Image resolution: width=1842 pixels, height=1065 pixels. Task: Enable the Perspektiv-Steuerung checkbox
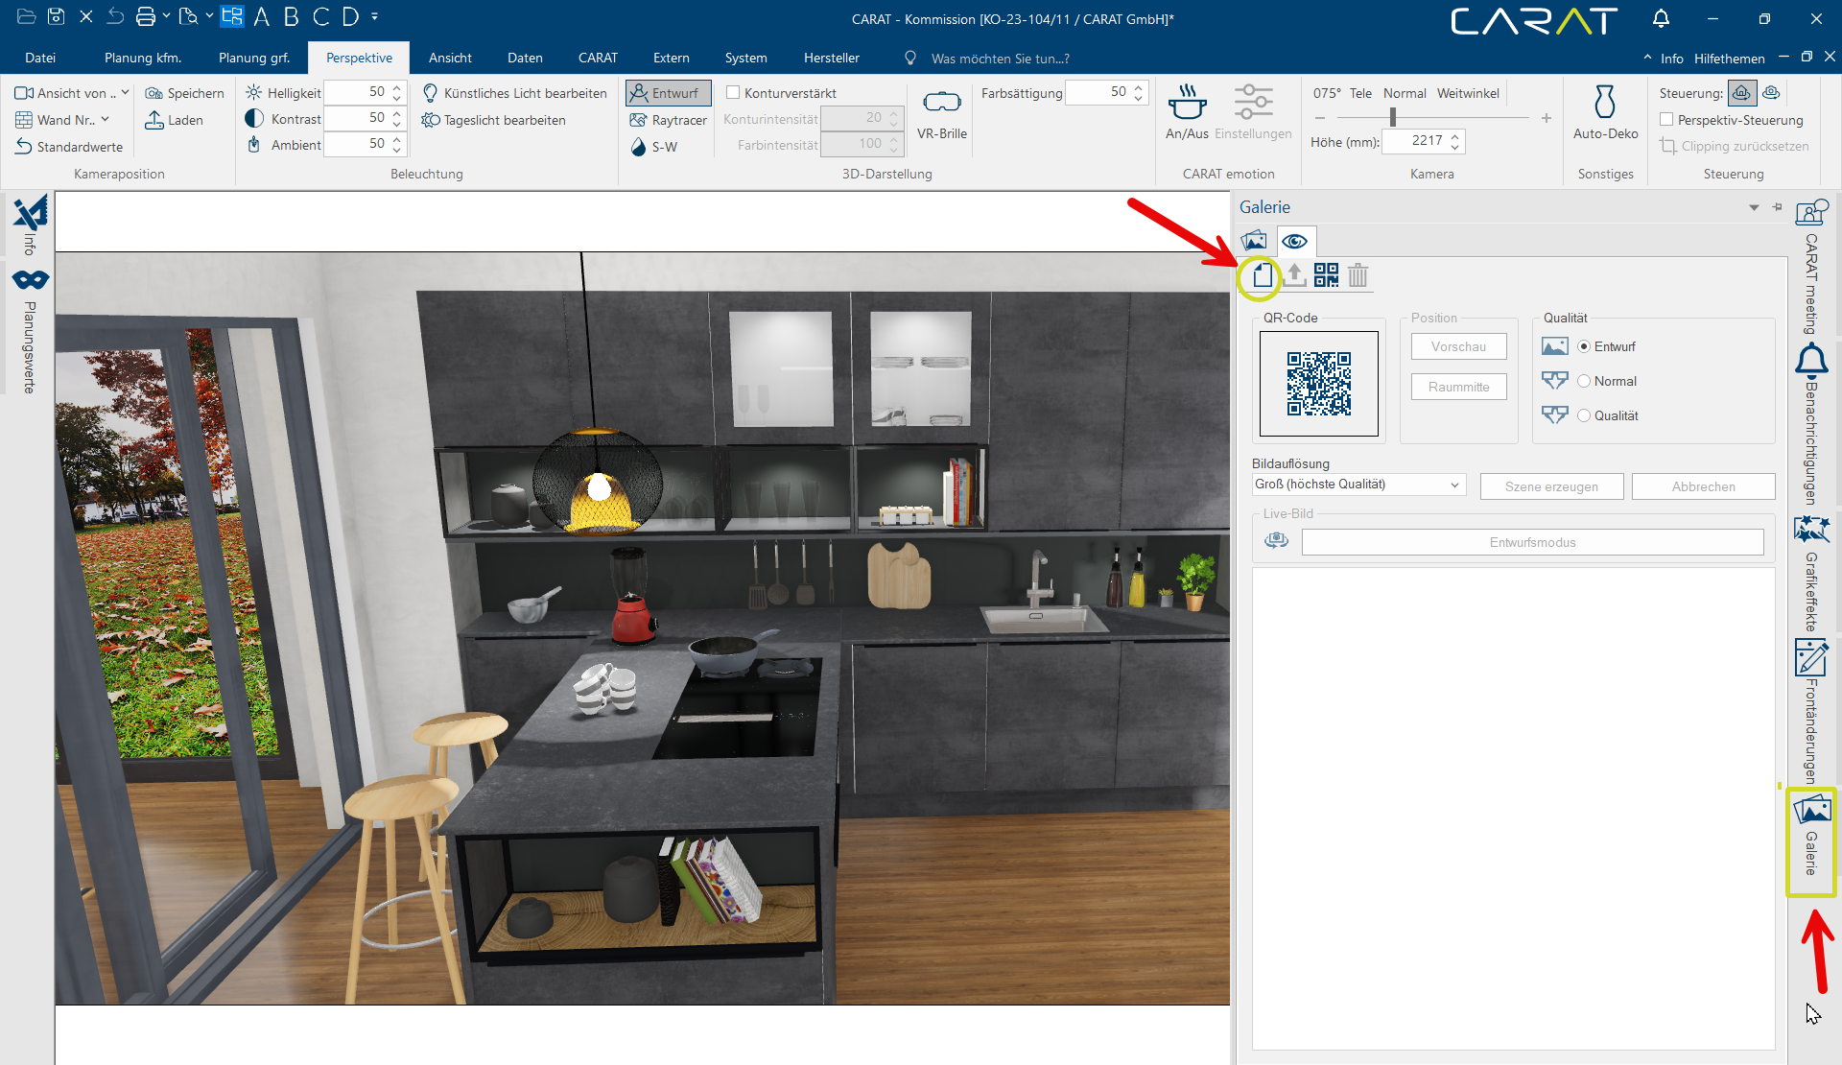point(1667,120)
